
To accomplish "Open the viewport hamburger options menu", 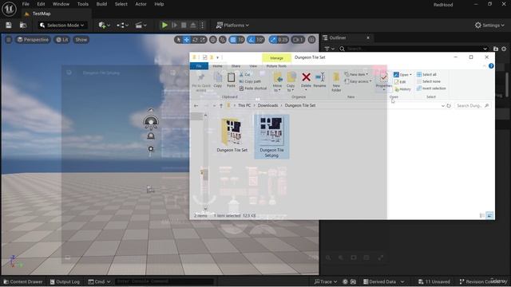I will (x=9, y=40).
